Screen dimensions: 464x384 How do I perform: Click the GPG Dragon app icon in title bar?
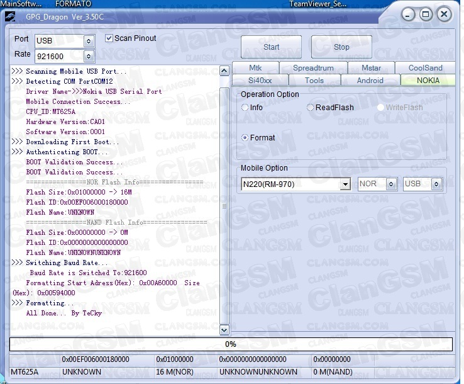[x=10, y=16]
